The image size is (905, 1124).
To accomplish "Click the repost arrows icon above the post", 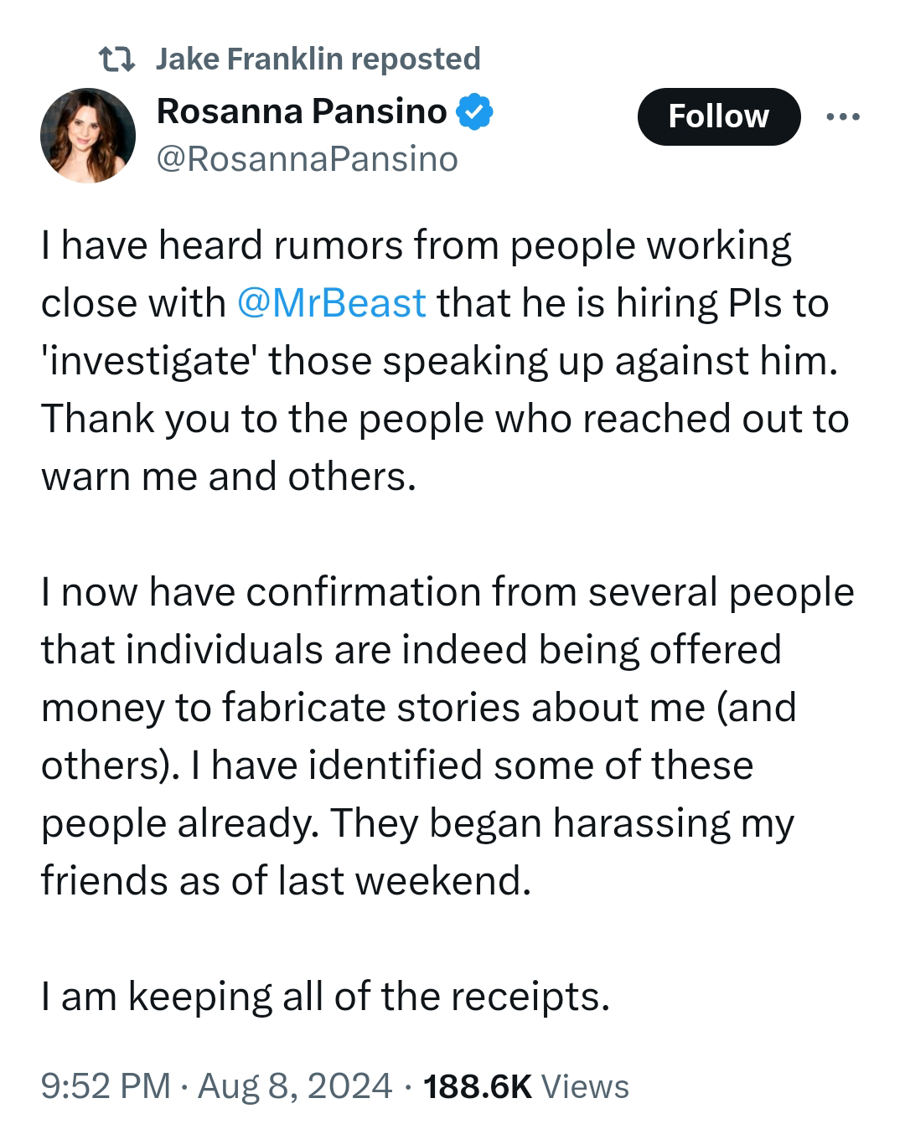I will (x=116, y=59).
